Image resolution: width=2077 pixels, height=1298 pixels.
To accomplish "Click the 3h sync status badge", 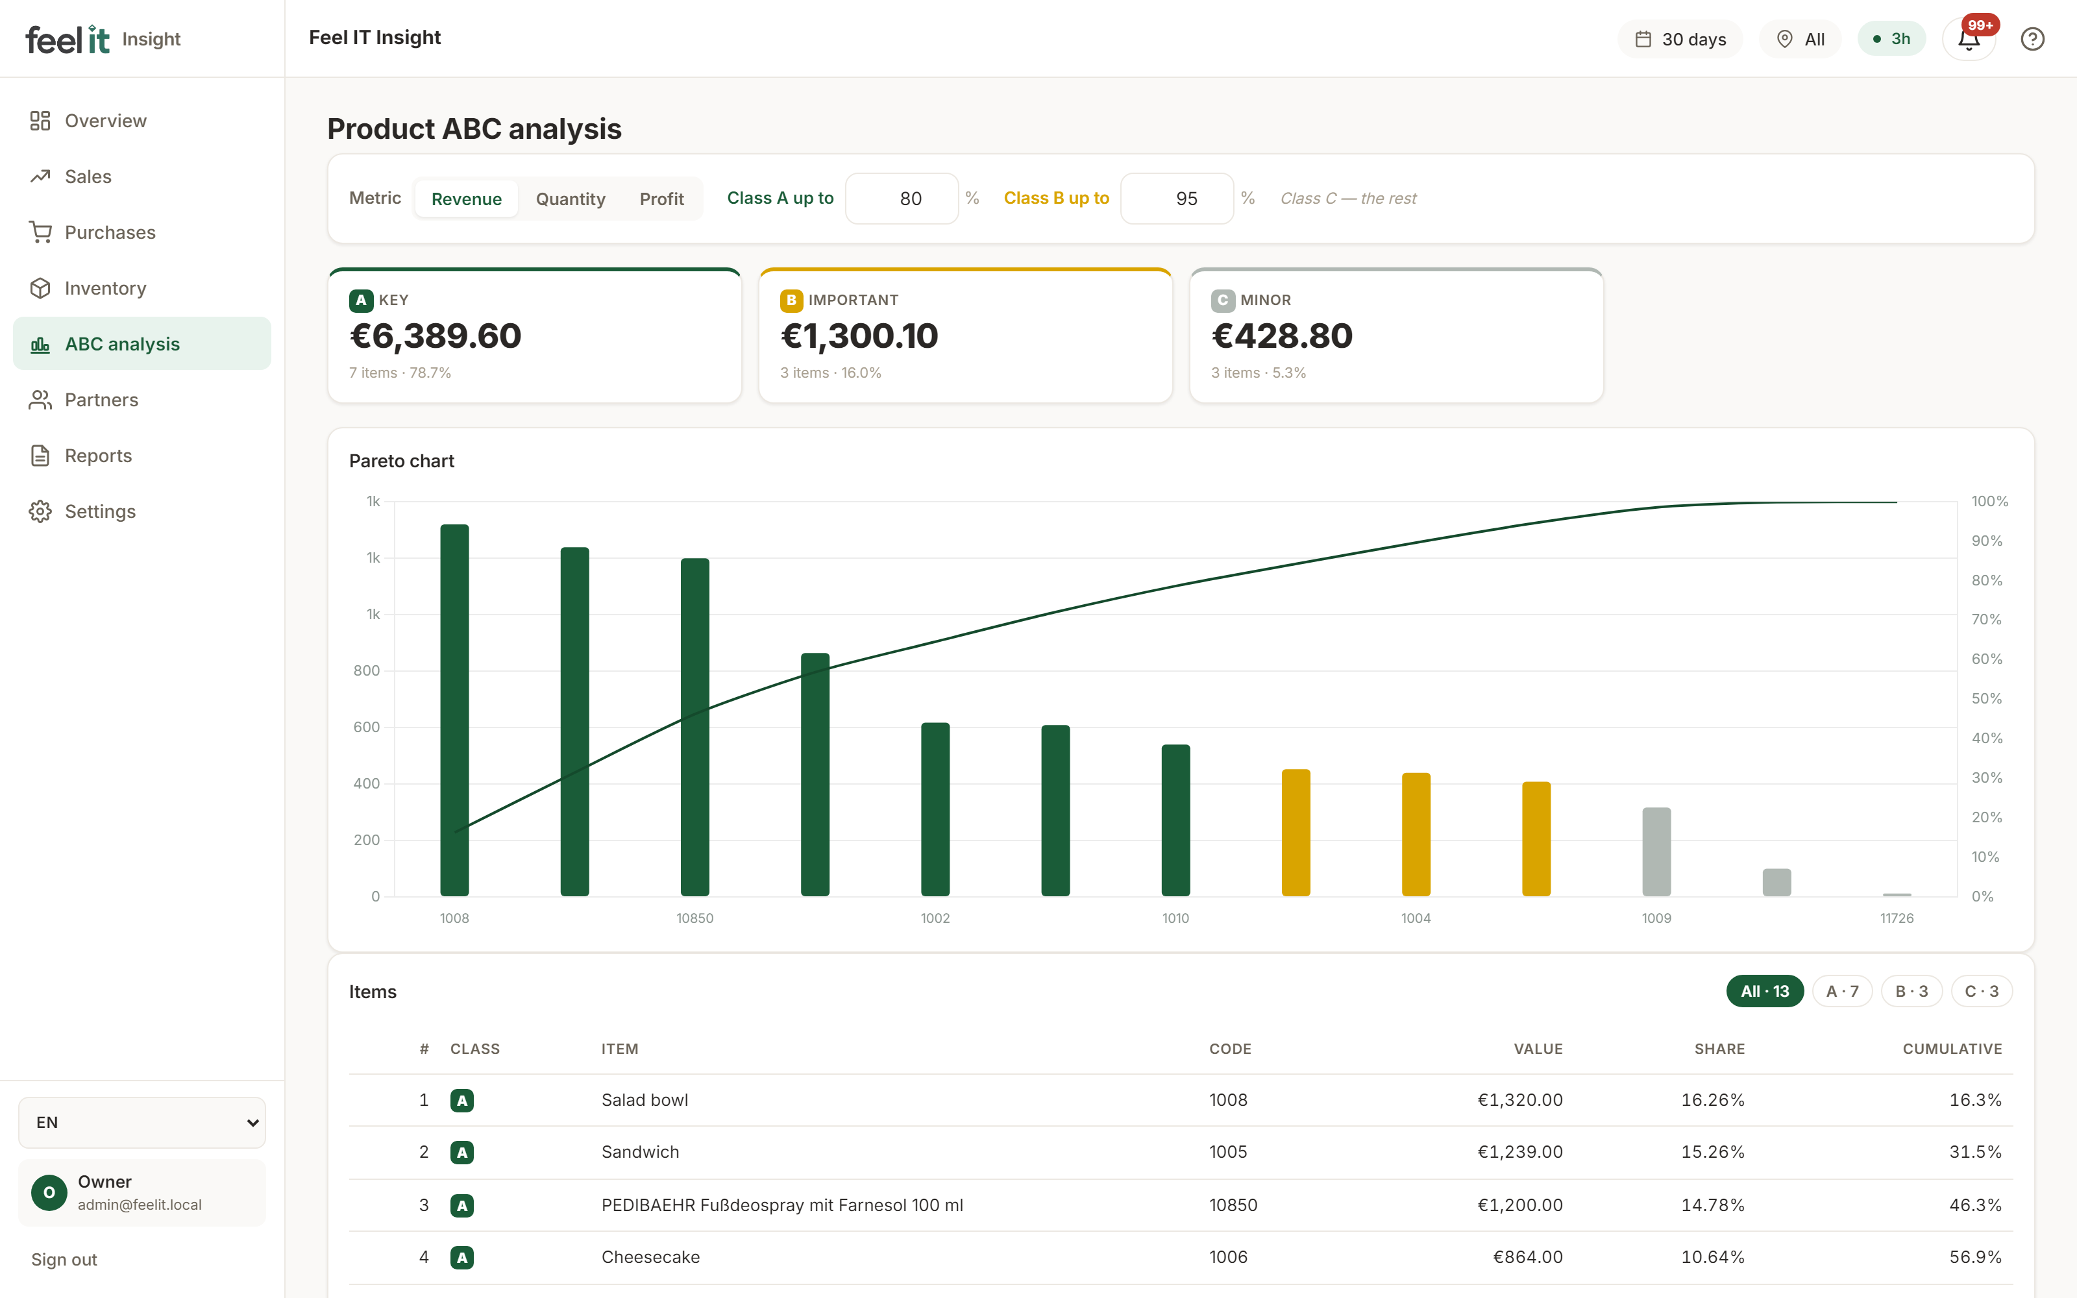I will click(x=1891, y=40).
